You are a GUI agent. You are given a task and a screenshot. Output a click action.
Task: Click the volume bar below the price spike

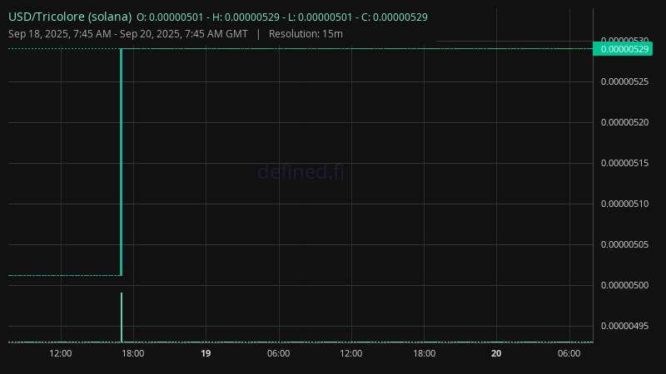pos(122,317)
